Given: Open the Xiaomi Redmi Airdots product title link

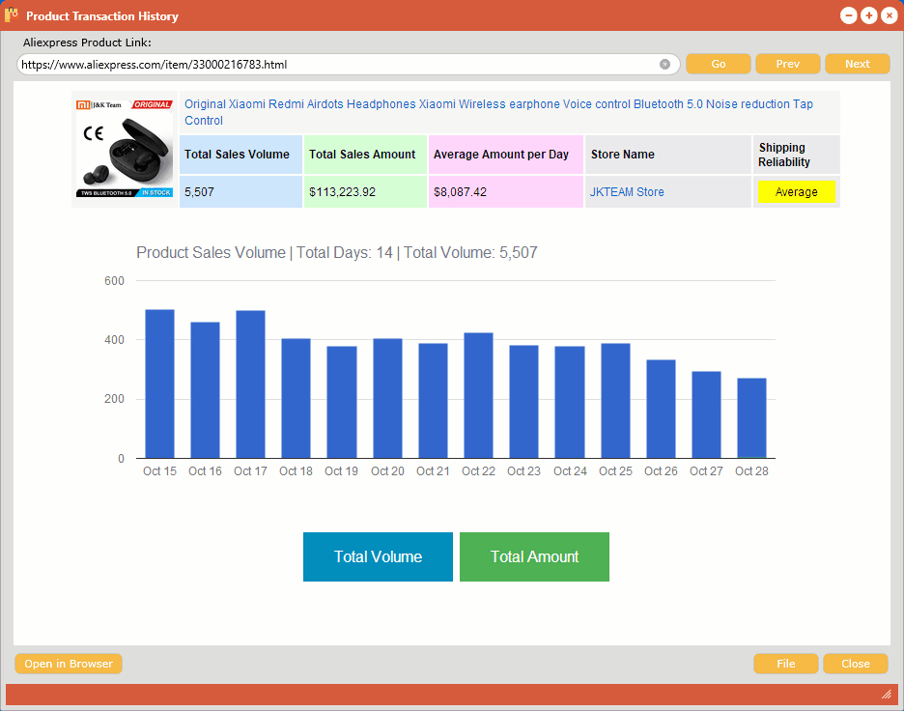Looking at the screenshot, I should [x=497, y=104].
